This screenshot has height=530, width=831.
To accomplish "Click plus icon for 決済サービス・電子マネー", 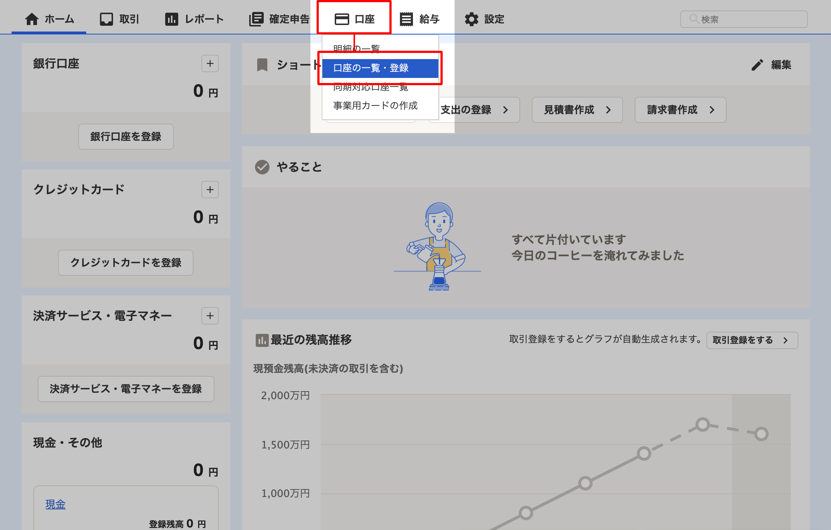I will pos(210,316).
